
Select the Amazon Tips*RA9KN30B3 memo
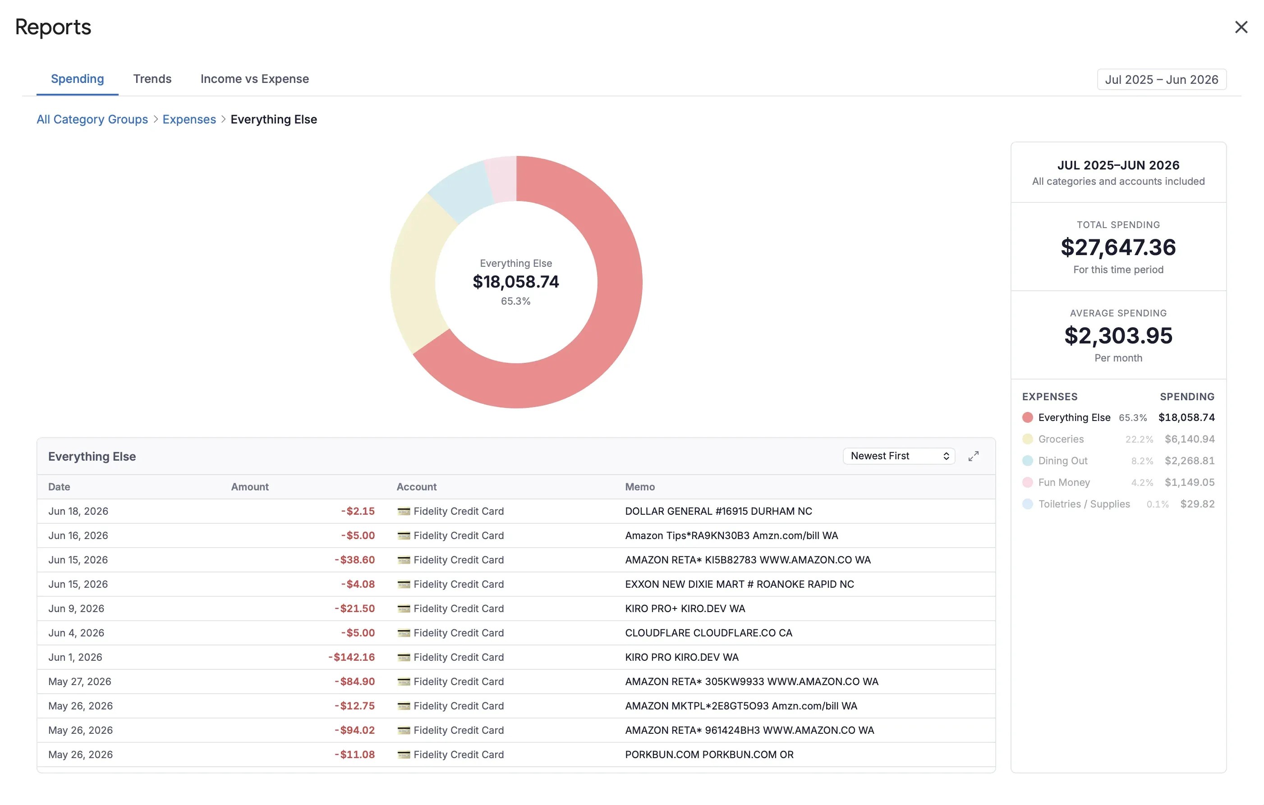[731, 535]
